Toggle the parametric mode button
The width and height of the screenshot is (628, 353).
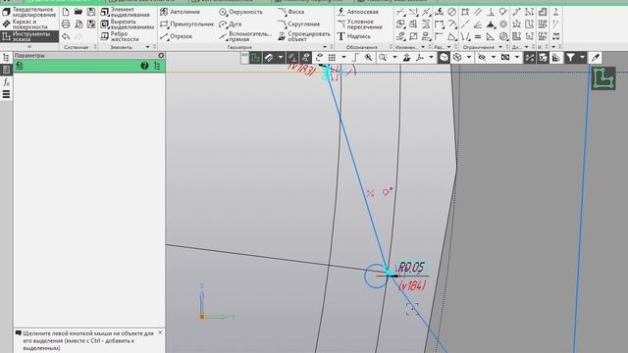click(x=292, y=58)
